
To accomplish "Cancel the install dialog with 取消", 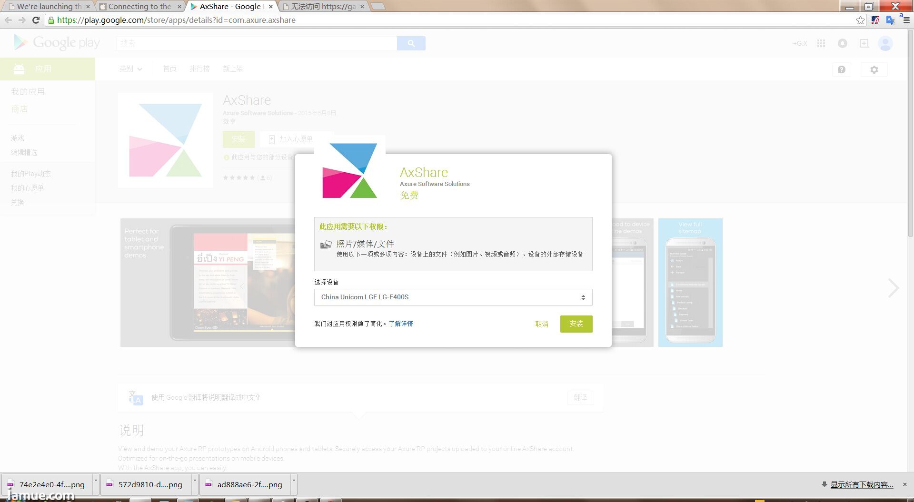I will [x=542, y=324].
